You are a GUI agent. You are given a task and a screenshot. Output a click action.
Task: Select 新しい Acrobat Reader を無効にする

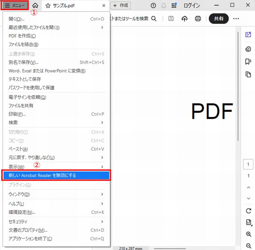coord(56,175)
